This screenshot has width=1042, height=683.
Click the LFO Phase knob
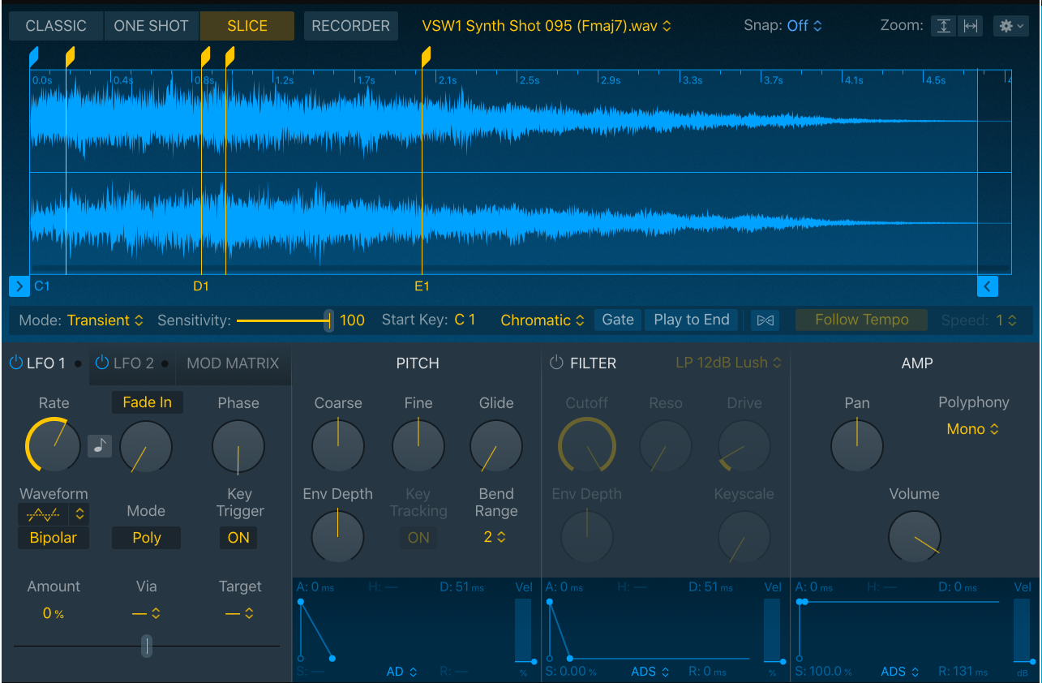238,447
